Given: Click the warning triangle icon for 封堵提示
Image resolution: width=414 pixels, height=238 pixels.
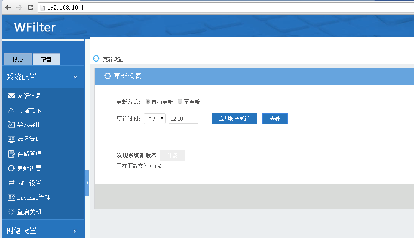Looking at the screenshot, I should [11, 111].
